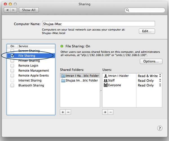Enable the Screen Sharing checkbox

12,51
